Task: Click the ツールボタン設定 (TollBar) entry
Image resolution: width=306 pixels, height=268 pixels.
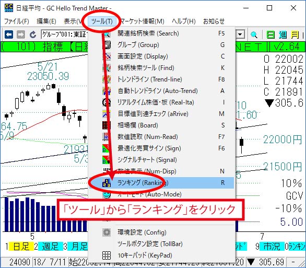Action: (161, 244)
